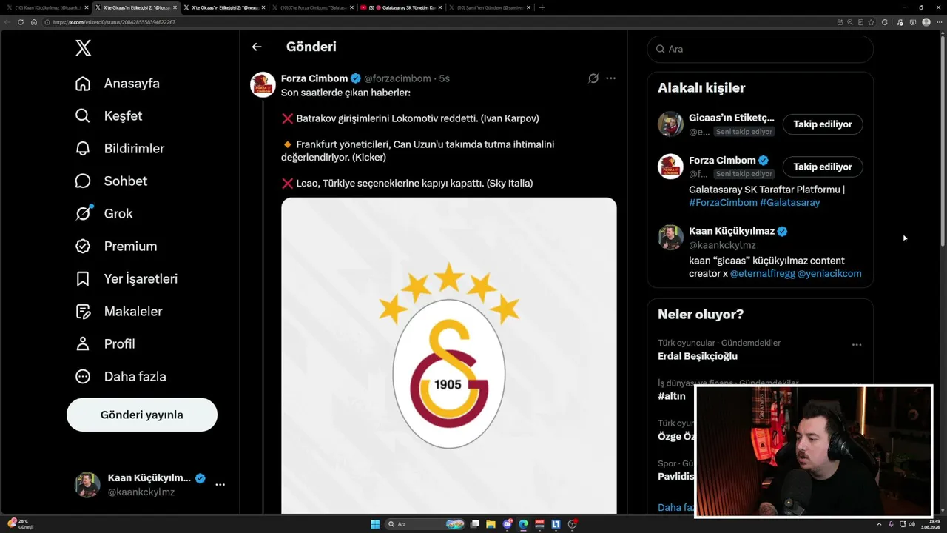Open File Explorer from the taskbar
947x533 pixels.
click(491, 524)
